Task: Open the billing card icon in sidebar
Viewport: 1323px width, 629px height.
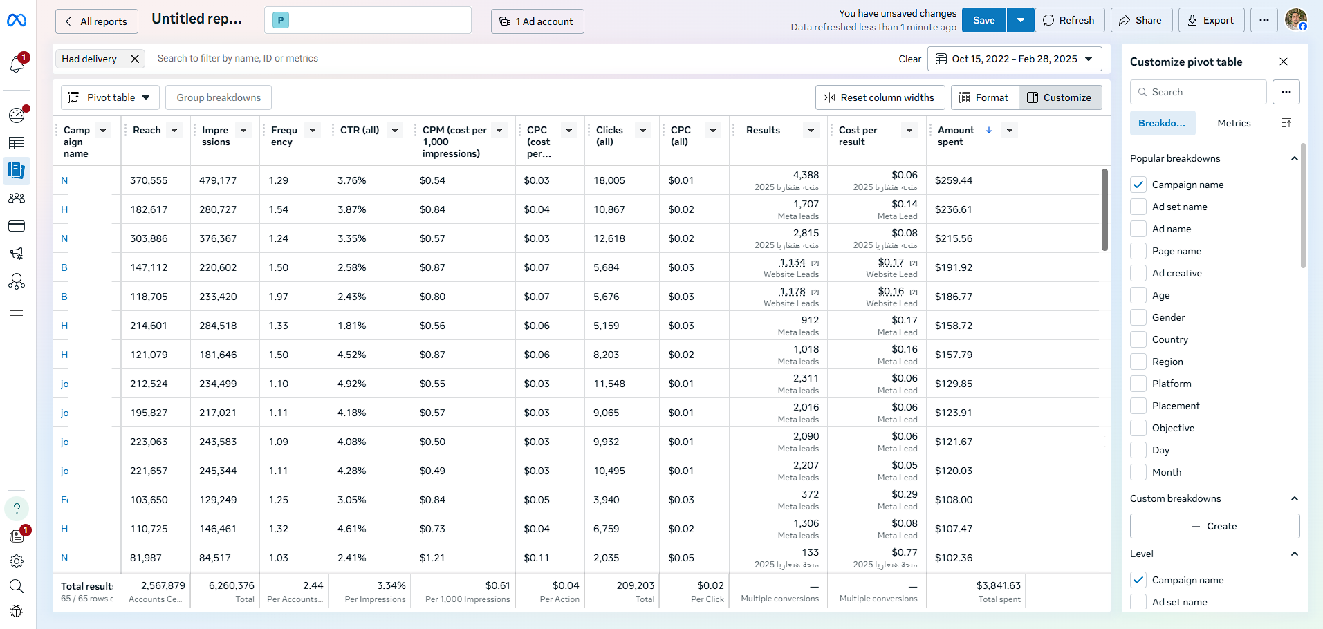Action: pos(17,226)
